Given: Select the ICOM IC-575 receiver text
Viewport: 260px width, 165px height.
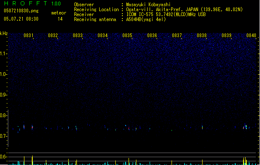Looking at the screenshot, I should (x=166, y=14).
